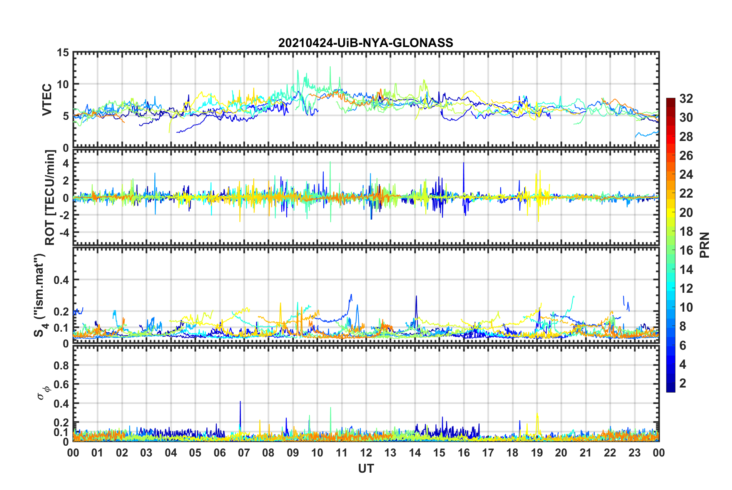
Task: Select the UT x-axis label
Action: pyautogui.click(x=366, y=468)
